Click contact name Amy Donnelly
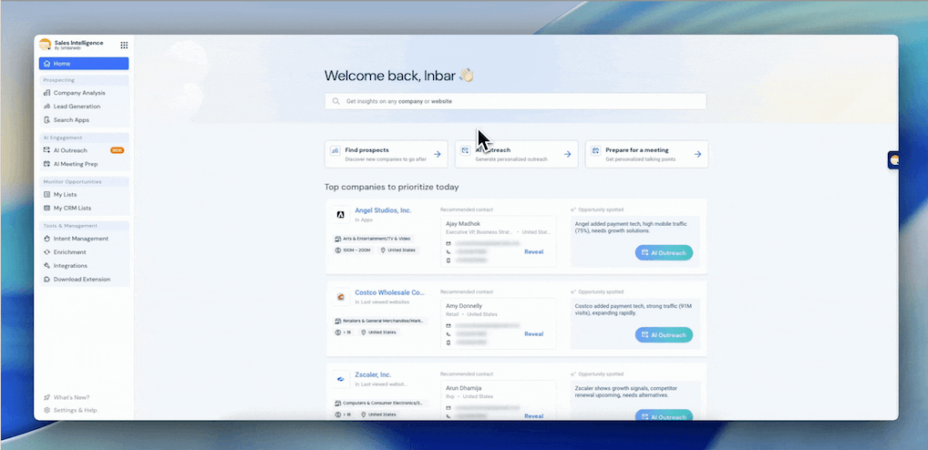This screenshot has height=450, width=928. click(x=464, y=306)
